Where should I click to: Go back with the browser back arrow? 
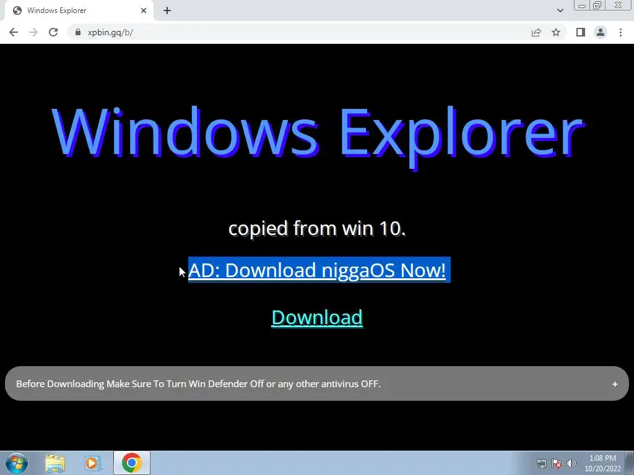(x=14, y=32)
